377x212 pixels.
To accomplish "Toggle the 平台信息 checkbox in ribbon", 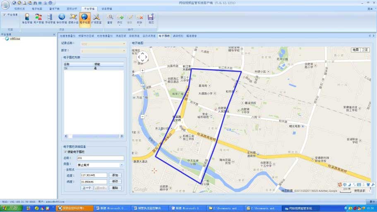I will (5, 14).
